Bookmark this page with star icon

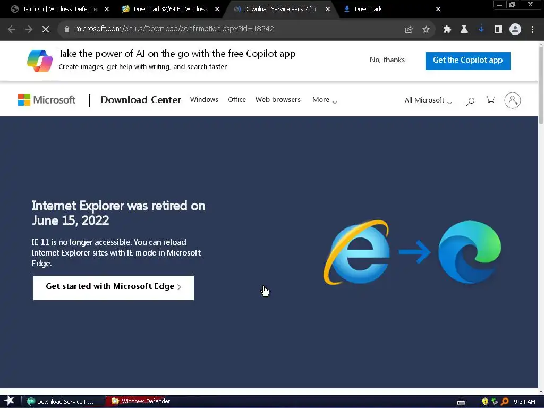[x=426, y=30]
